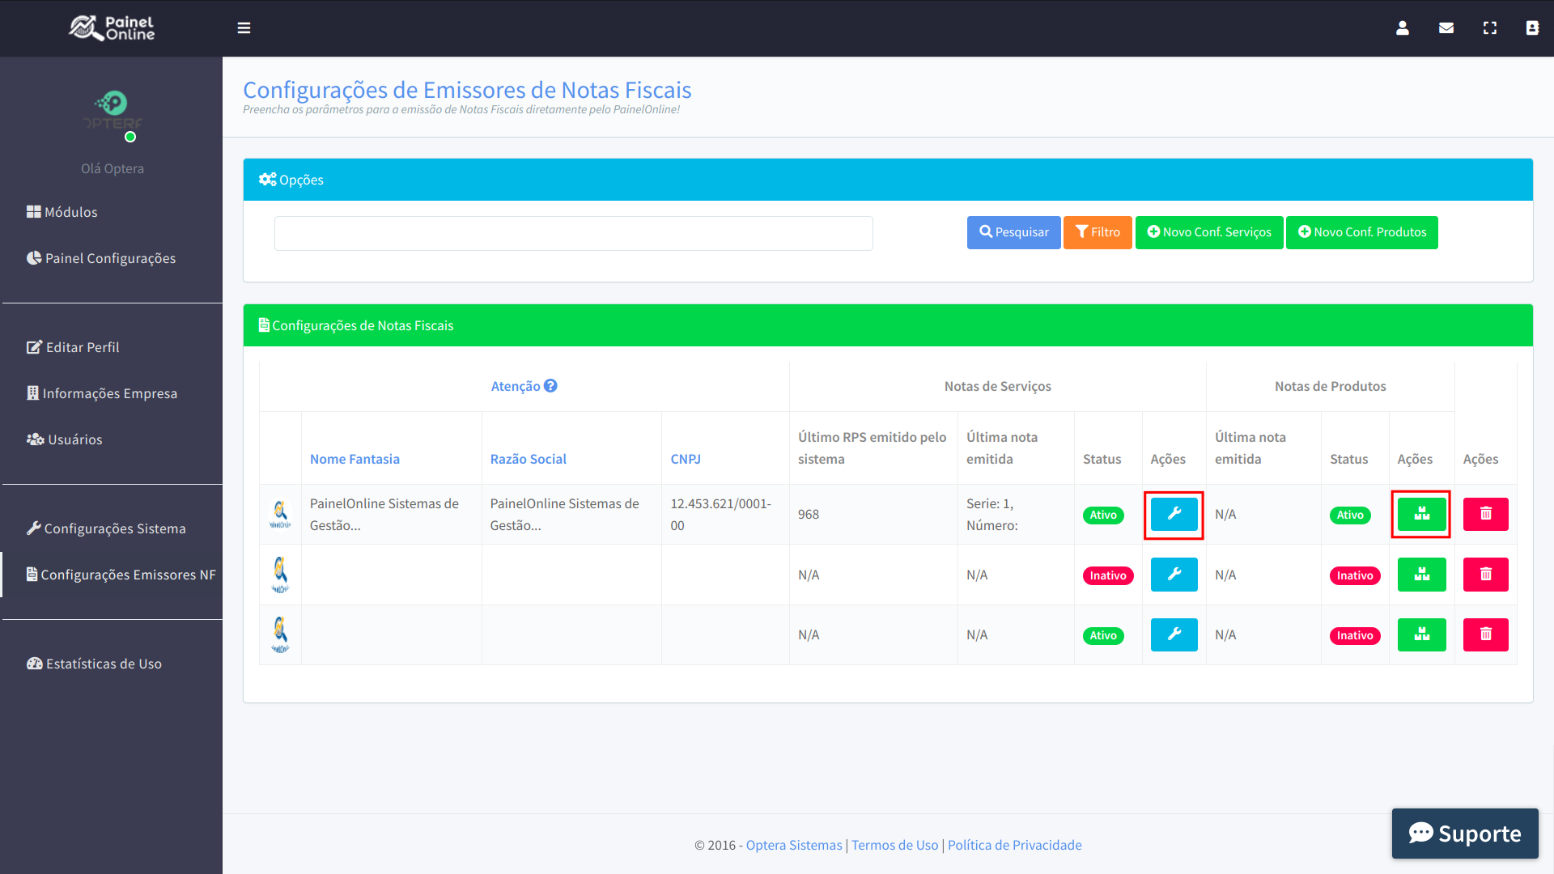Click the Opções panel header
The image size is (1554, 874).
888,180
